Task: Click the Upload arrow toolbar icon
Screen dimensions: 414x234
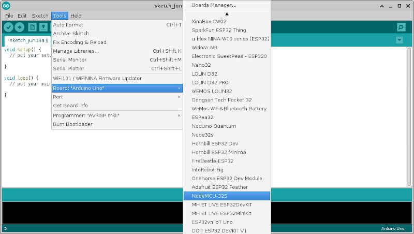Action: [x=20, y=27]
